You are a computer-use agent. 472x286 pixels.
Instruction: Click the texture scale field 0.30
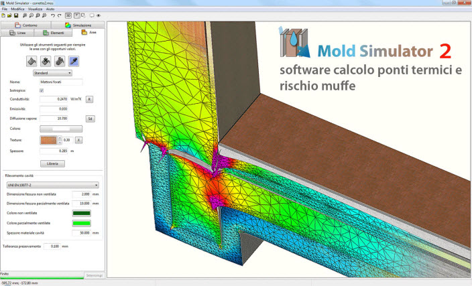click(67, 140)
